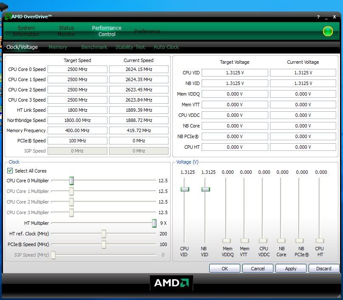Click the CPU Core 2 Speed target field
The height and width of the screenshot is (300, 343).
(x=77, y=90)
